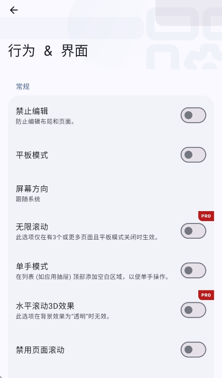Go back using the arrow icon
Viewport: 222px width, 378px height.
click(14, 10)
